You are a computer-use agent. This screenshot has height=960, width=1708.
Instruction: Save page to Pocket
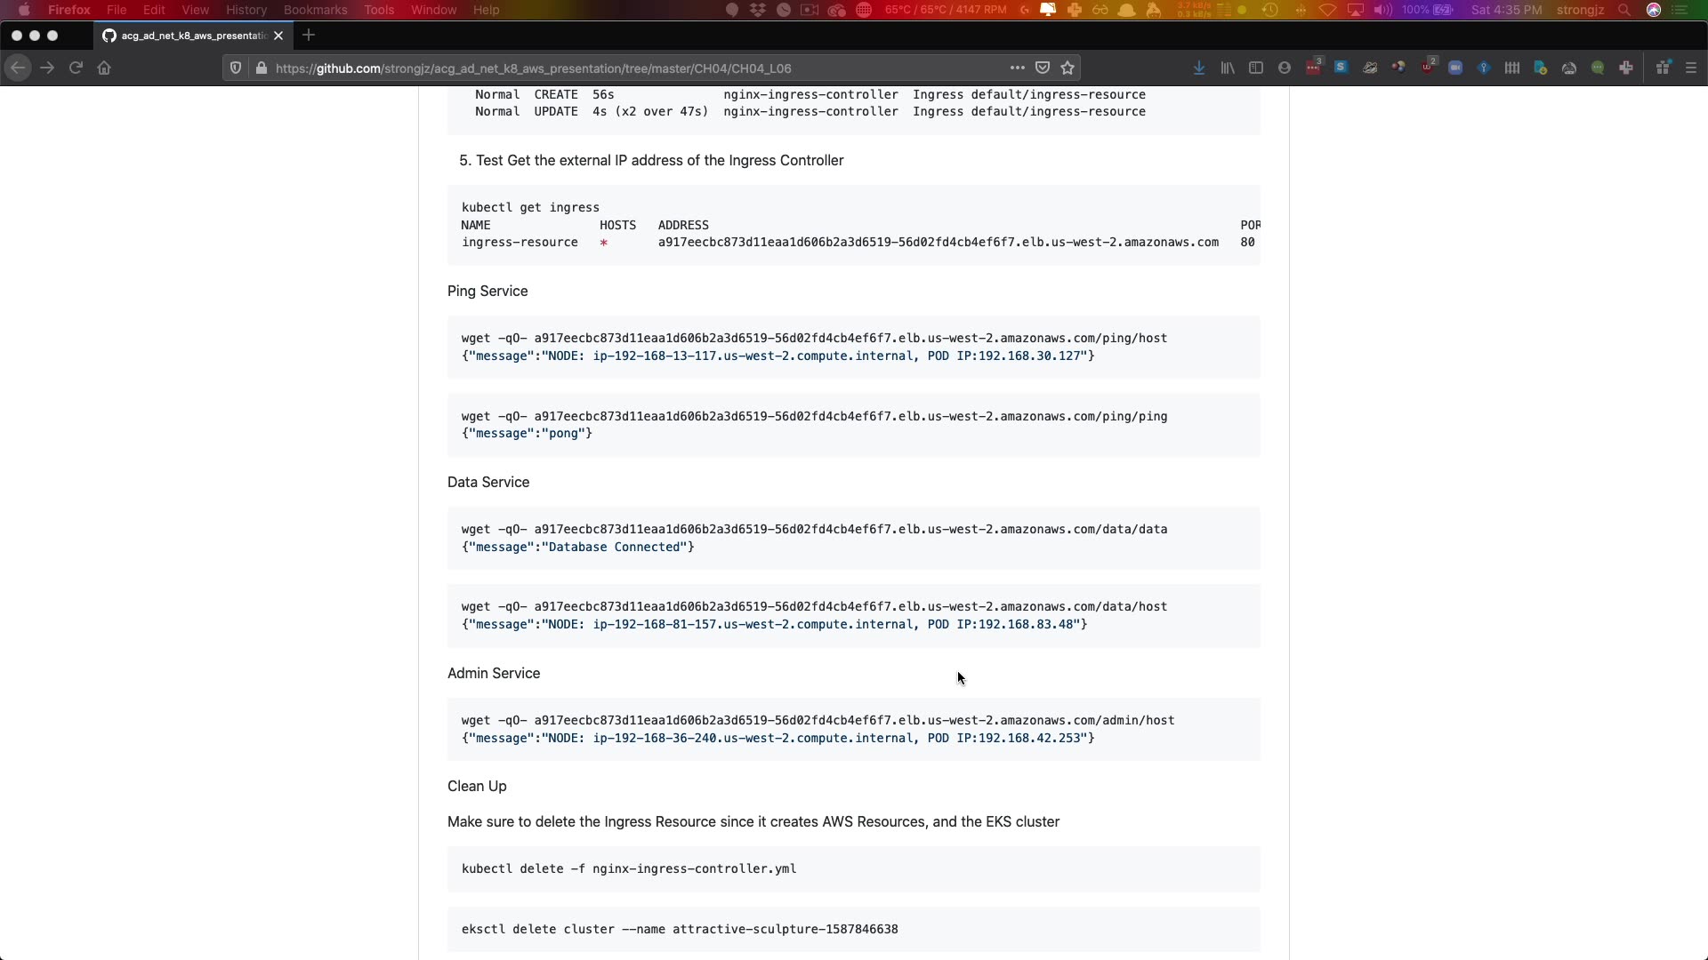tap(1043, 68)
